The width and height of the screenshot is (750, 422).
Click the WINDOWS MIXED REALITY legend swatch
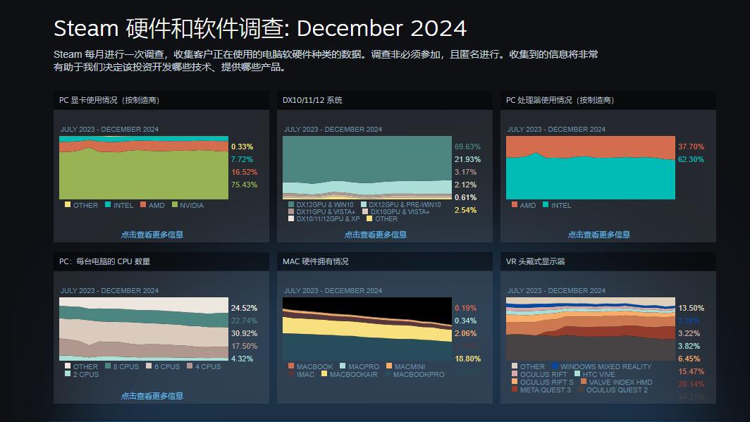[555, 366]
